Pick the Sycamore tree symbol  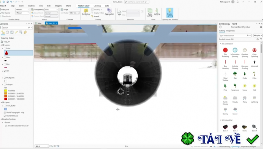click(235, 87)
